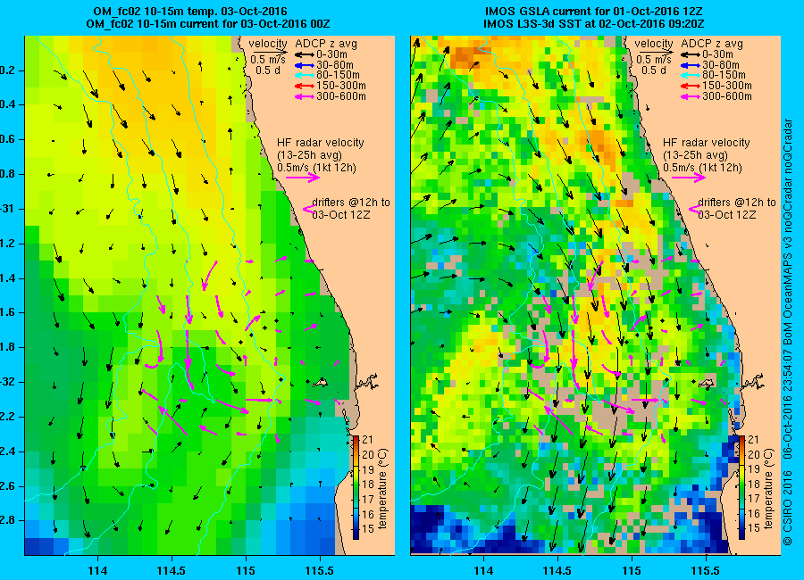Screen dimensions: 804x580
Task: Click '0.5m/s (1kt 12h)' text in IMOS panel
Action: click(x=702, y=168)
